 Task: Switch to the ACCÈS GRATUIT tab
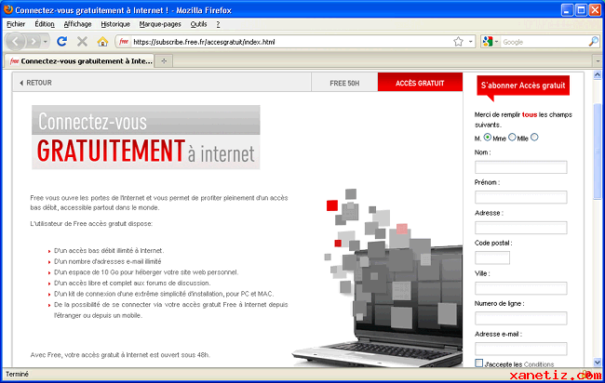coord(420,83)
